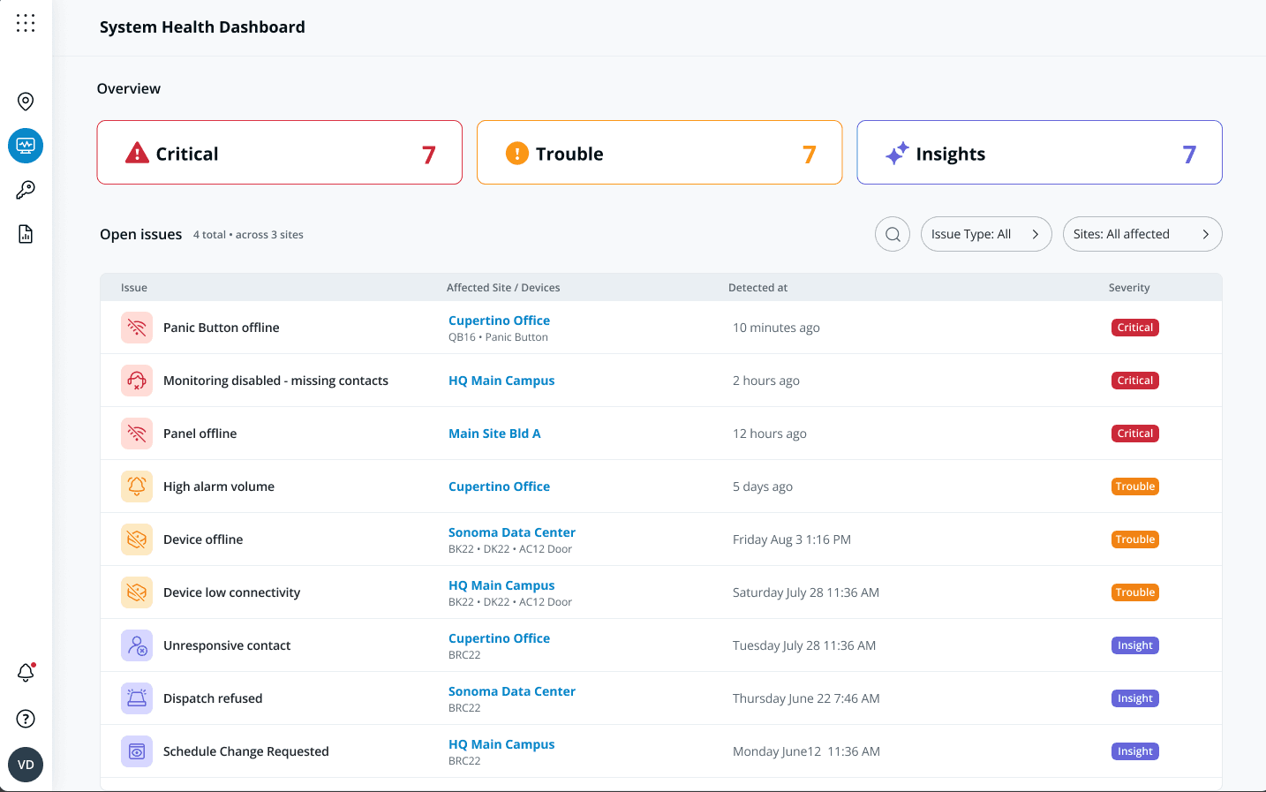This screenshot has width=1266, height=792.
Task: Click the Dispatch refused row icon
Action: (x=137, y=698)
